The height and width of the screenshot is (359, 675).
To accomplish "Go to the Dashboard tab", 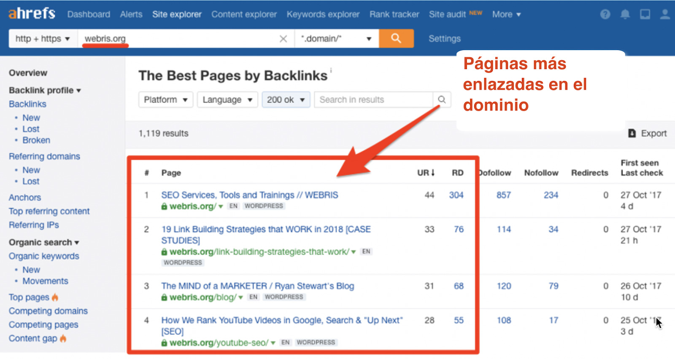I will tap(89, 14).
